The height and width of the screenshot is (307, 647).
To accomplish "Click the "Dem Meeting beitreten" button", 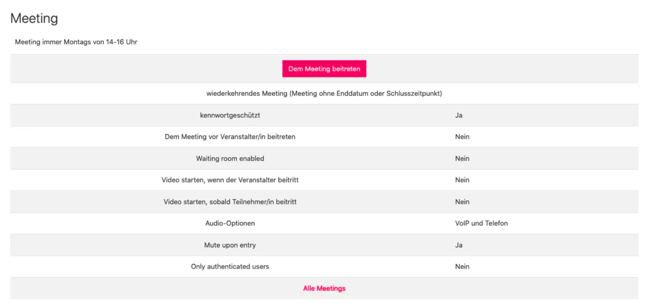I will (324, 69).
